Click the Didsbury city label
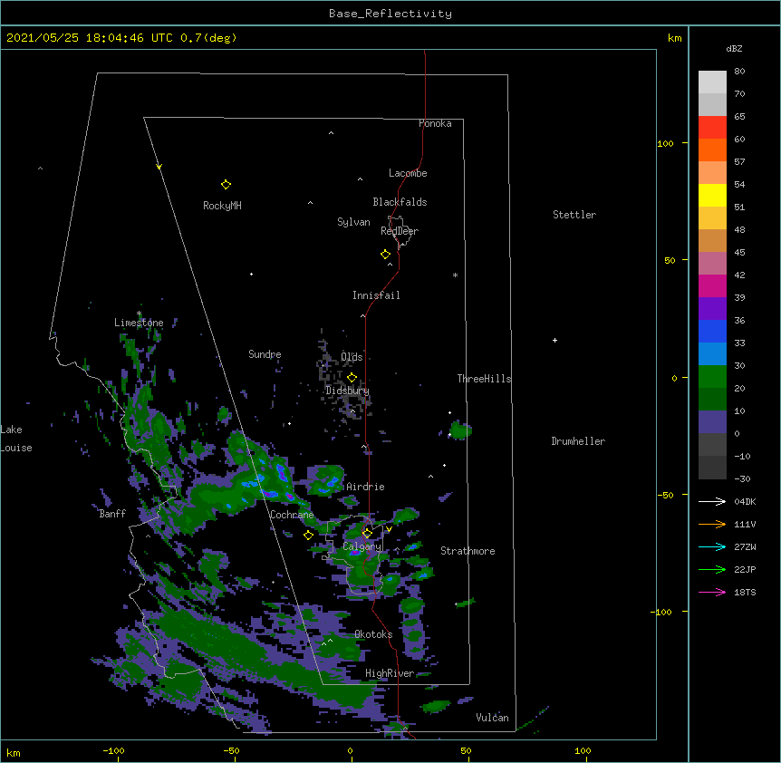 click(348, 391)
